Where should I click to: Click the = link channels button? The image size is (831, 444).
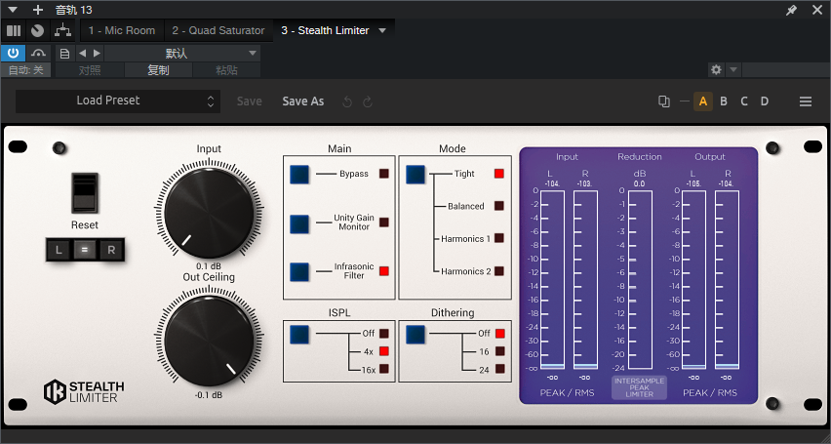pos(84,250)
